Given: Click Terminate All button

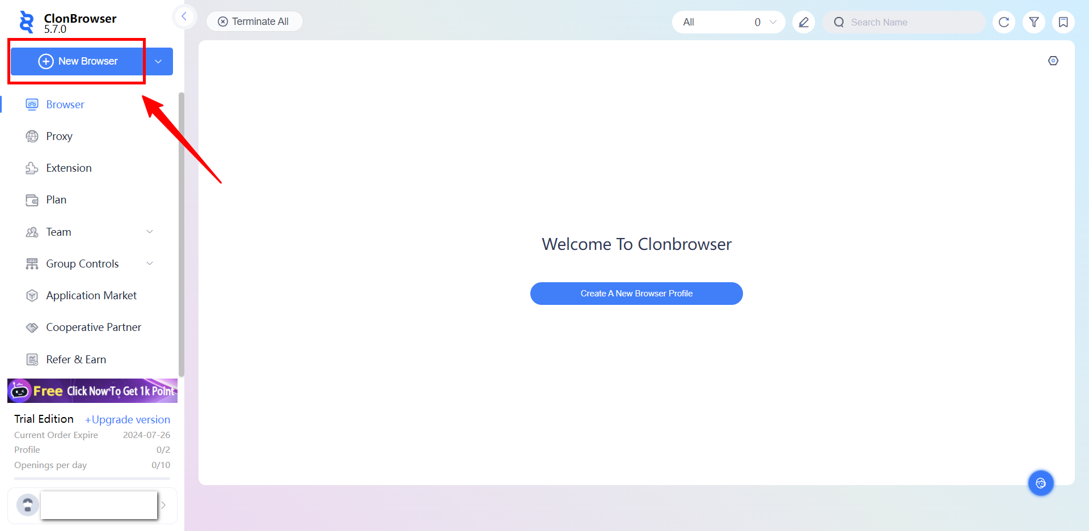Looking at the screenshot, I should [254, 22].
